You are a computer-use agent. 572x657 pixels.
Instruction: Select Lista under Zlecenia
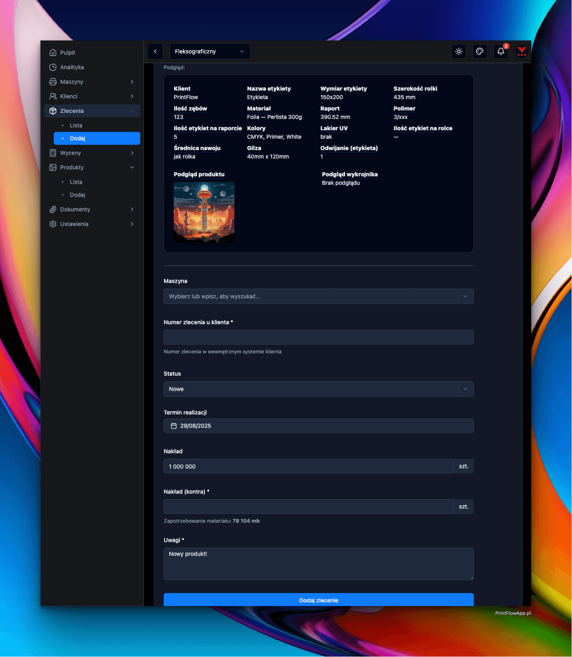point(76,125)
